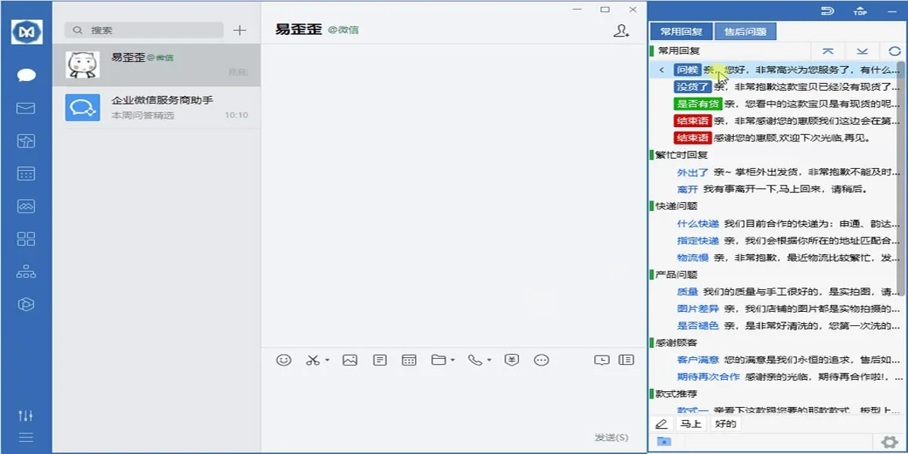Viewport: 908px width, 454px height.
Task: Click the phone call icon in chat toolbar
Action: click(475, 360)
